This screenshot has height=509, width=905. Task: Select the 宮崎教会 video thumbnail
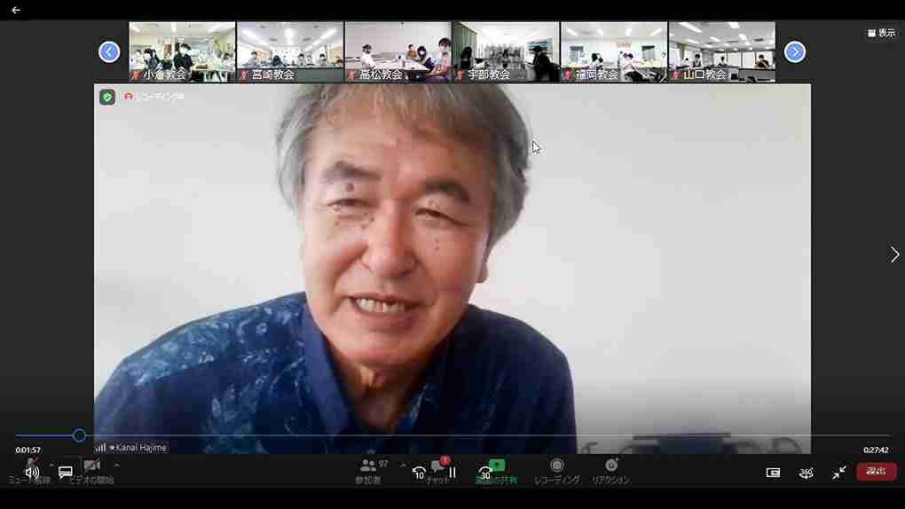click(x=290, y=52)
